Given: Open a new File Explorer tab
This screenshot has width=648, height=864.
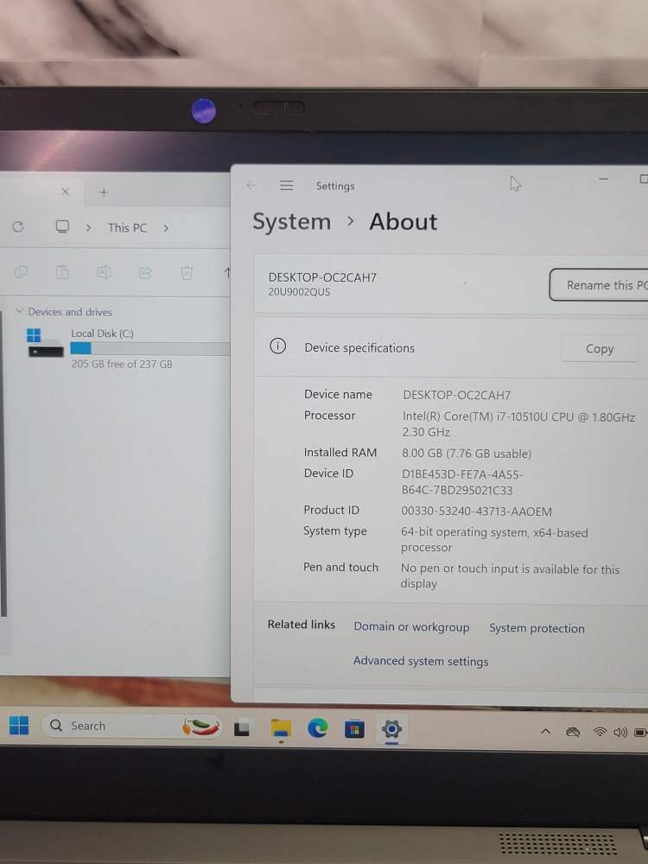Looking at the screenshot, I should [104, 193].
